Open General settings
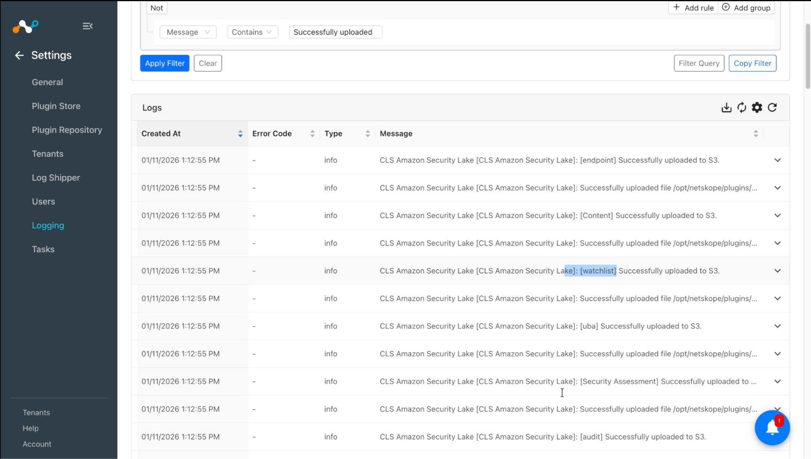Screen dimensions: 811x459 pos(48,82)
